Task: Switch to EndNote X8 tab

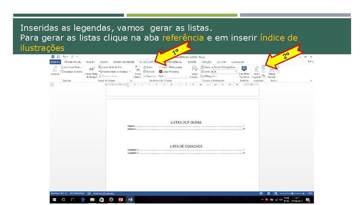Action: click(237, 62)
